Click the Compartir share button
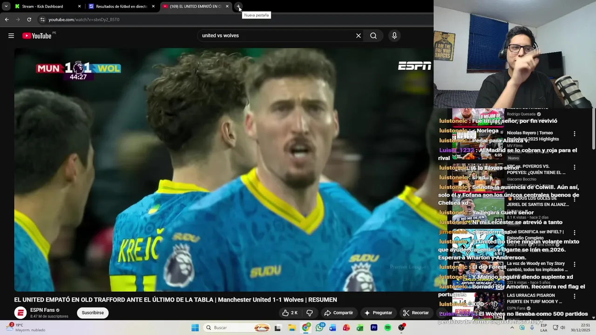This screenshot has width=596, height=335. [339, 313]
